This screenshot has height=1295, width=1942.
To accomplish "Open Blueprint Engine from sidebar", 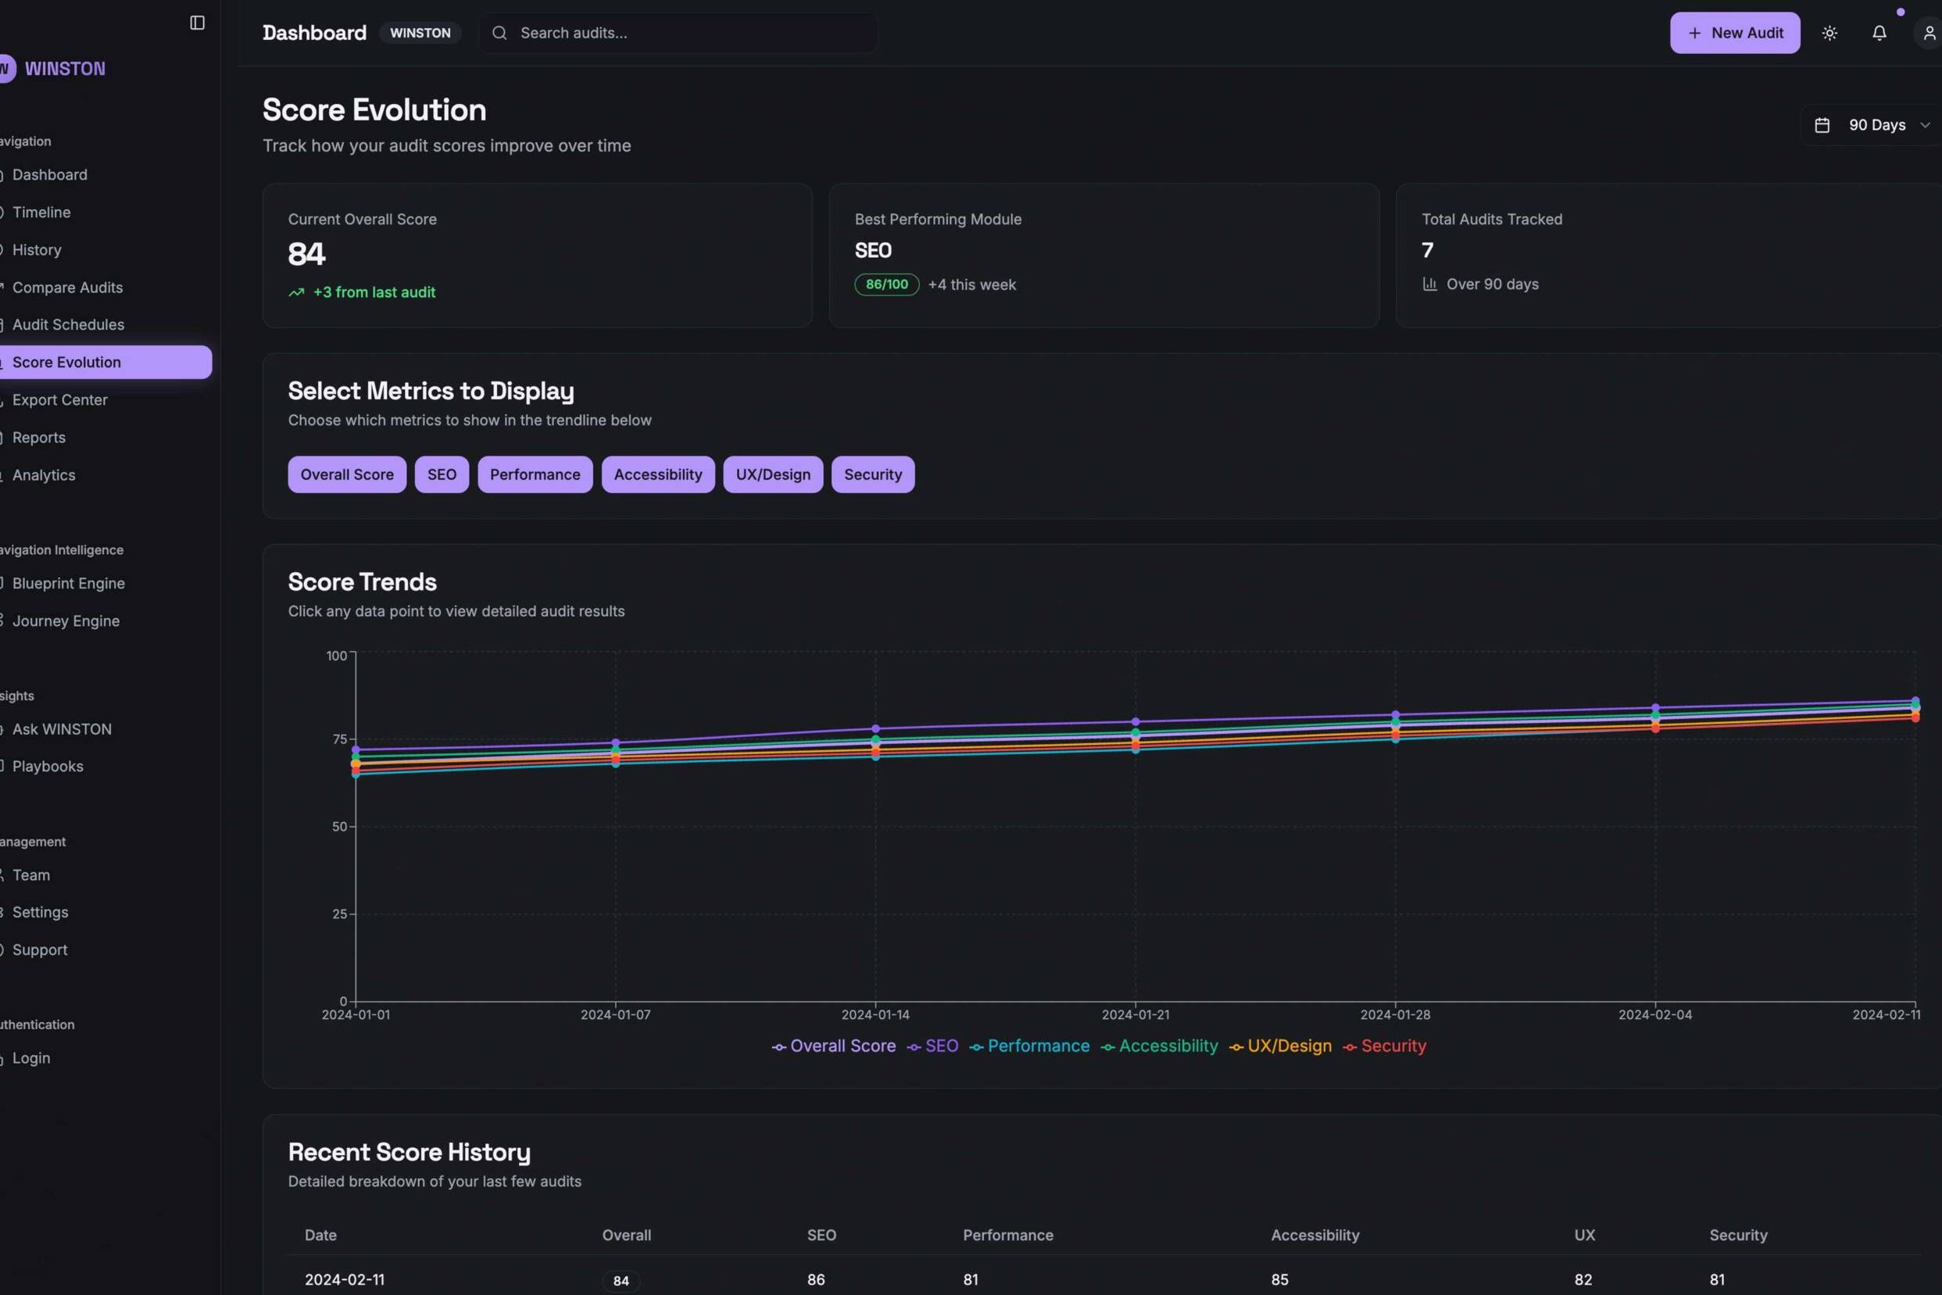I will (x=69, y=583).
